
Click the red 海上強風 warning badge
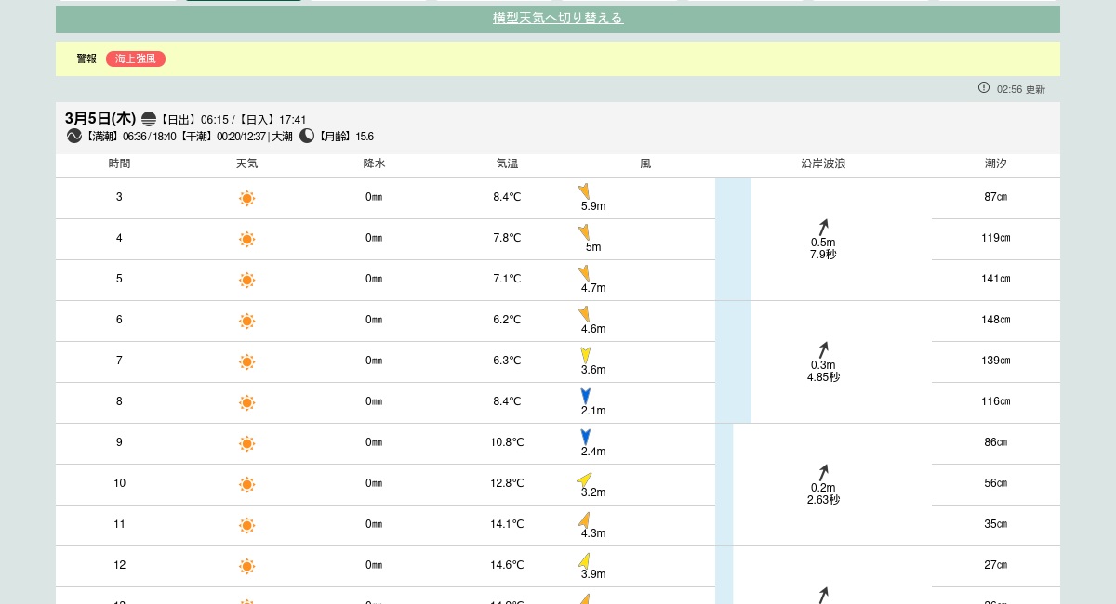point(136,59)
